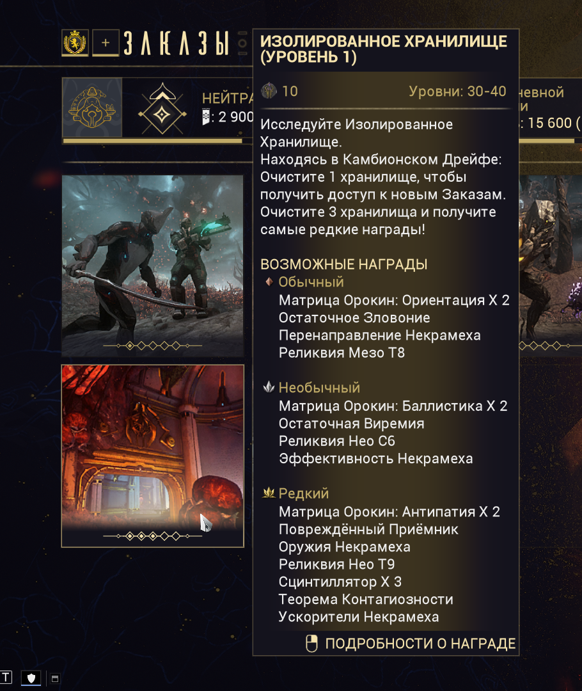This screenshot has width=582, height=691.
Task: Select the bounty thumbnail with two warriors
Action: pyautogui.click(x=152, y=266)
